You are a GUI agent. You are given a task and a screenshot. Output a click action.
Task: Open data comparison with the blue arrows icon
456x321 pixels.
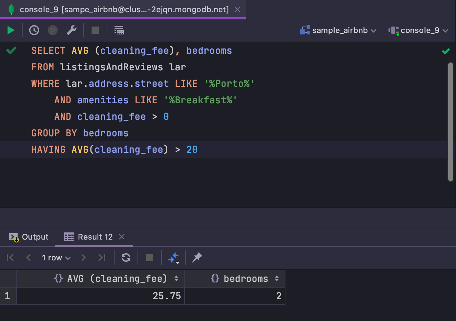(173, 258)
